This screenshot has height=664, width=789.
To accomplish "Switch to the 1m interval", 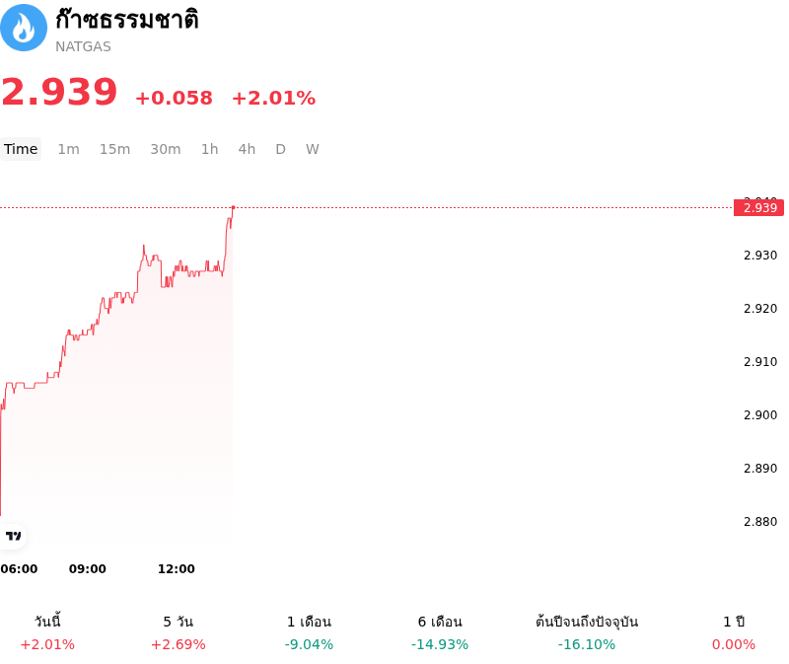I will [68, 149].
